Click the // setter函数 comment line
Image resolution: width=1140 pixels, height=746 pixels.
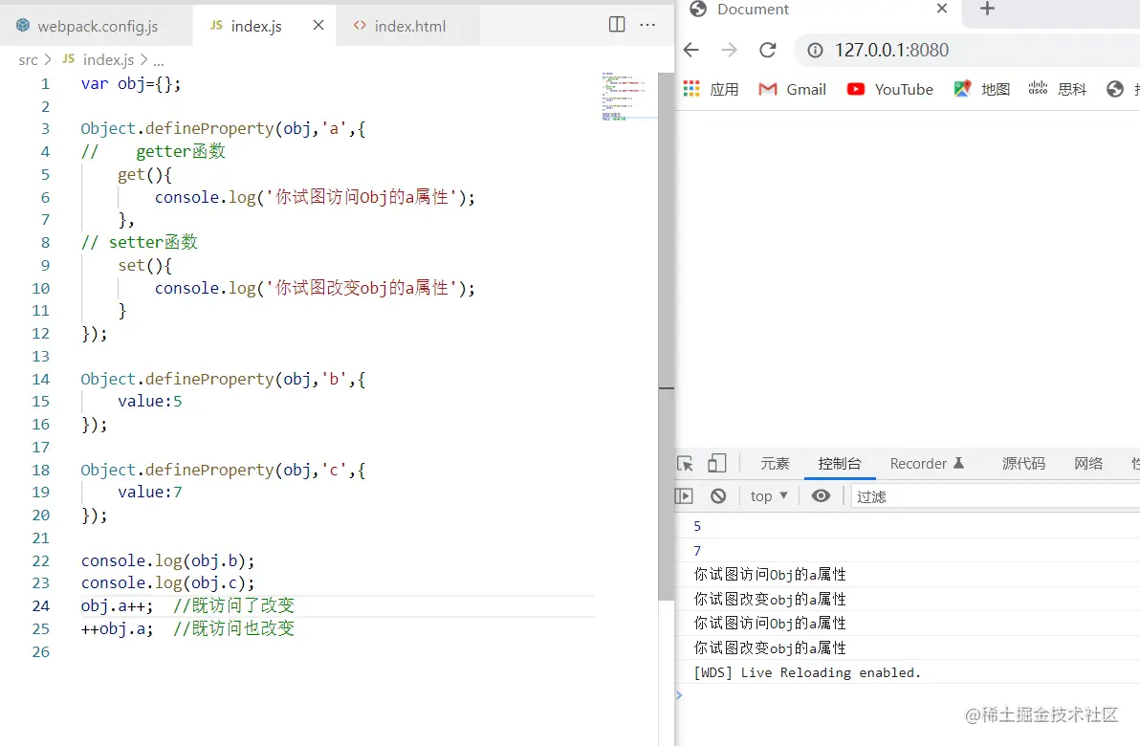pyautogui.click(x=139, y=242)
